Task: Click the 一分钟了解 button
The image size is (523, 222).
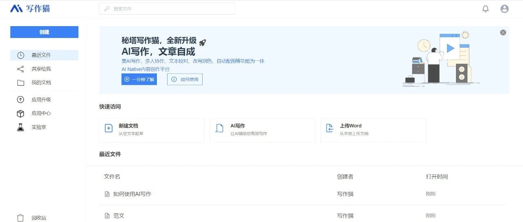Action: 139,79
